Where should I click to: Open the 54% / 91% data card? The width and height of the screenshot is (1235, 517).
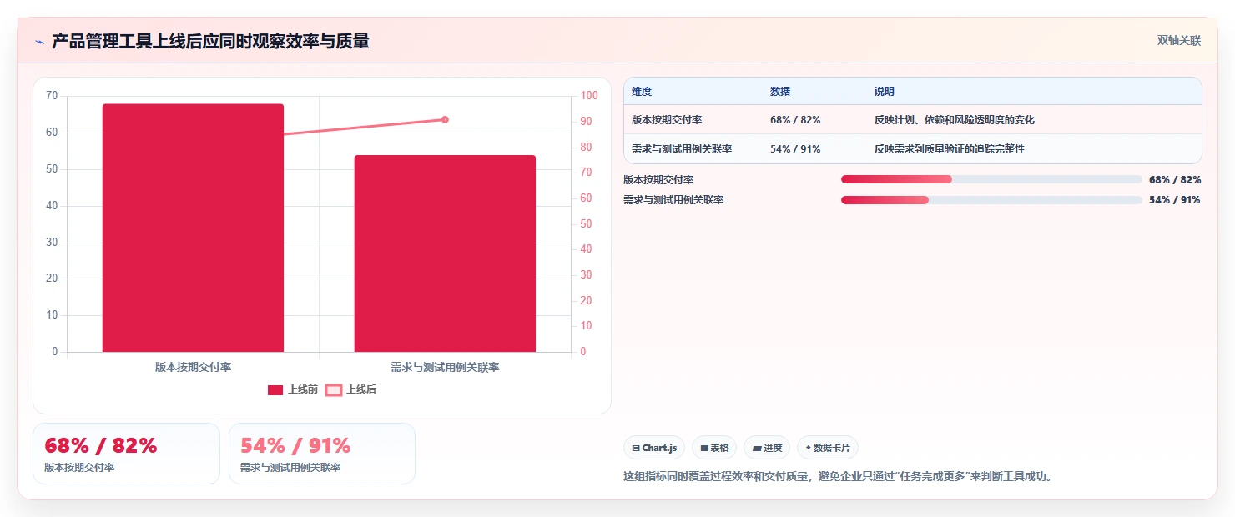tap(322, 454)
